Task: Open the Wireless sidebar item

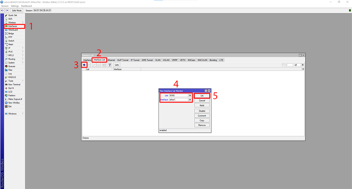Action: [x=15, y=23]
